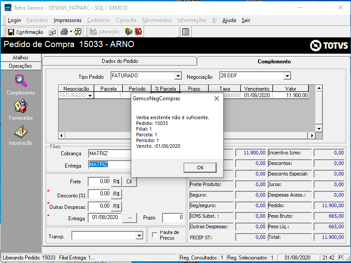Image resolution: width=351 pixels, height=263 pixels.
Task: Click the Peso Líq. value 665,00
Action: coord(329,226)
